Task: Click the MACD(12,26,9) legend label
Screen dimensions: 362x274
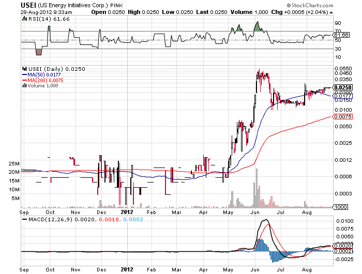Action: [x=50, y=219]
